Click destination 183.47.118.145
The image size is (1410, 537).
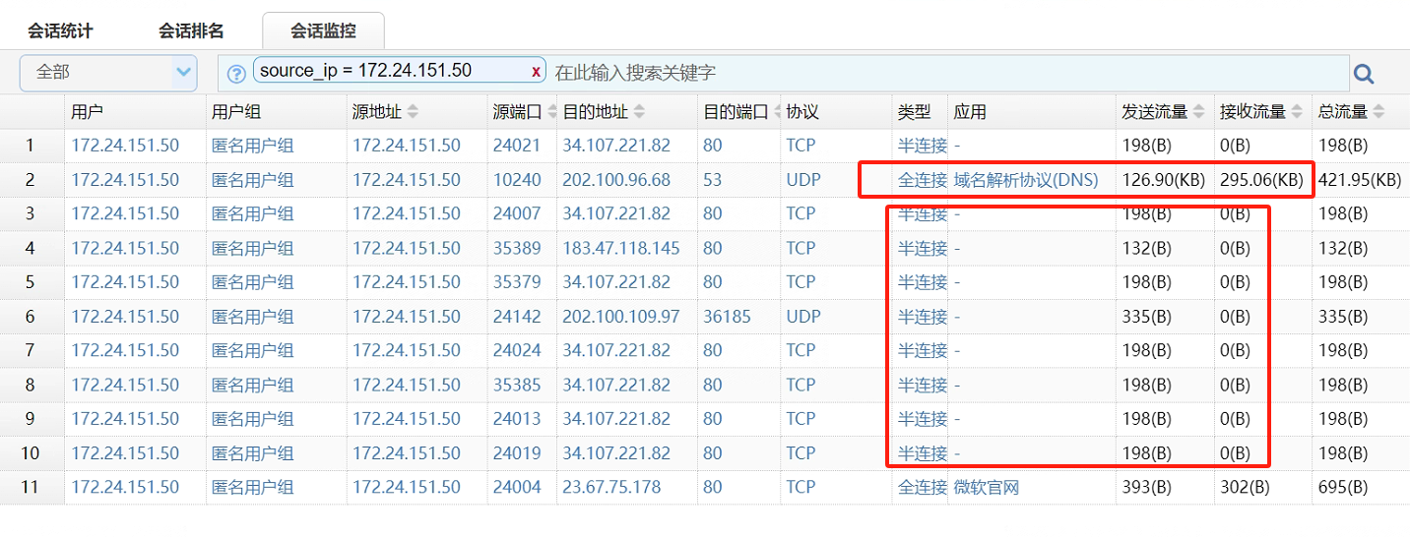pos(621,248)
